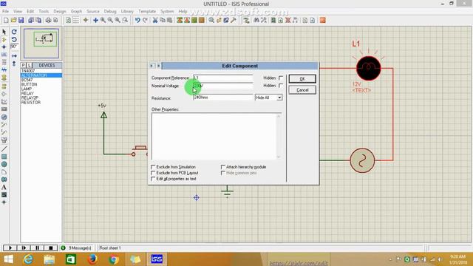Click the X-Mirror horizontal flip icon

point(14,56)
